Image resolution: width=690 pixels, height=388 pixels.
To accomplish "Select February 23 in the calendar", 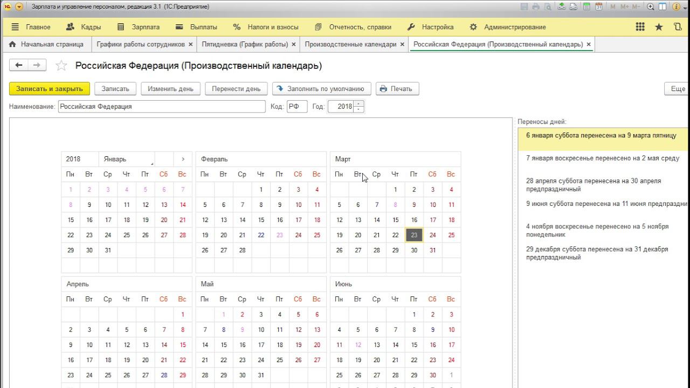I will 279,235.
